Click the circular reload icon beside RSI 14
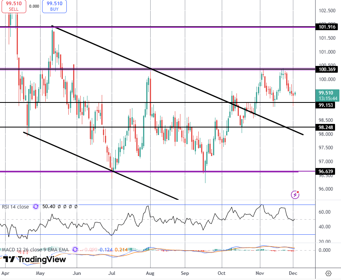 pyautogui.click(x=35, y=207)
